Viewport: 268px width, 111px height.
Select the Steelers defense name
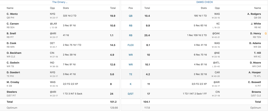[x=12, y=92]
